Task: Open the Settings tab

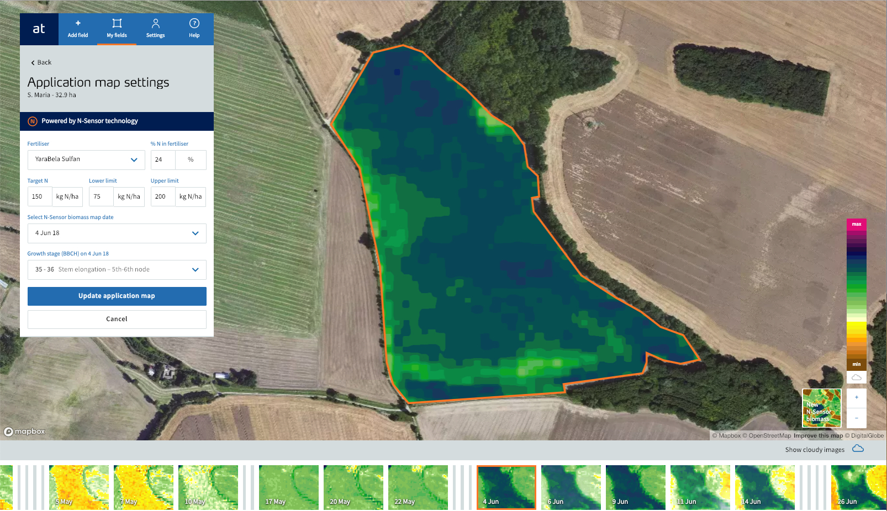Action: coord(155,29)
